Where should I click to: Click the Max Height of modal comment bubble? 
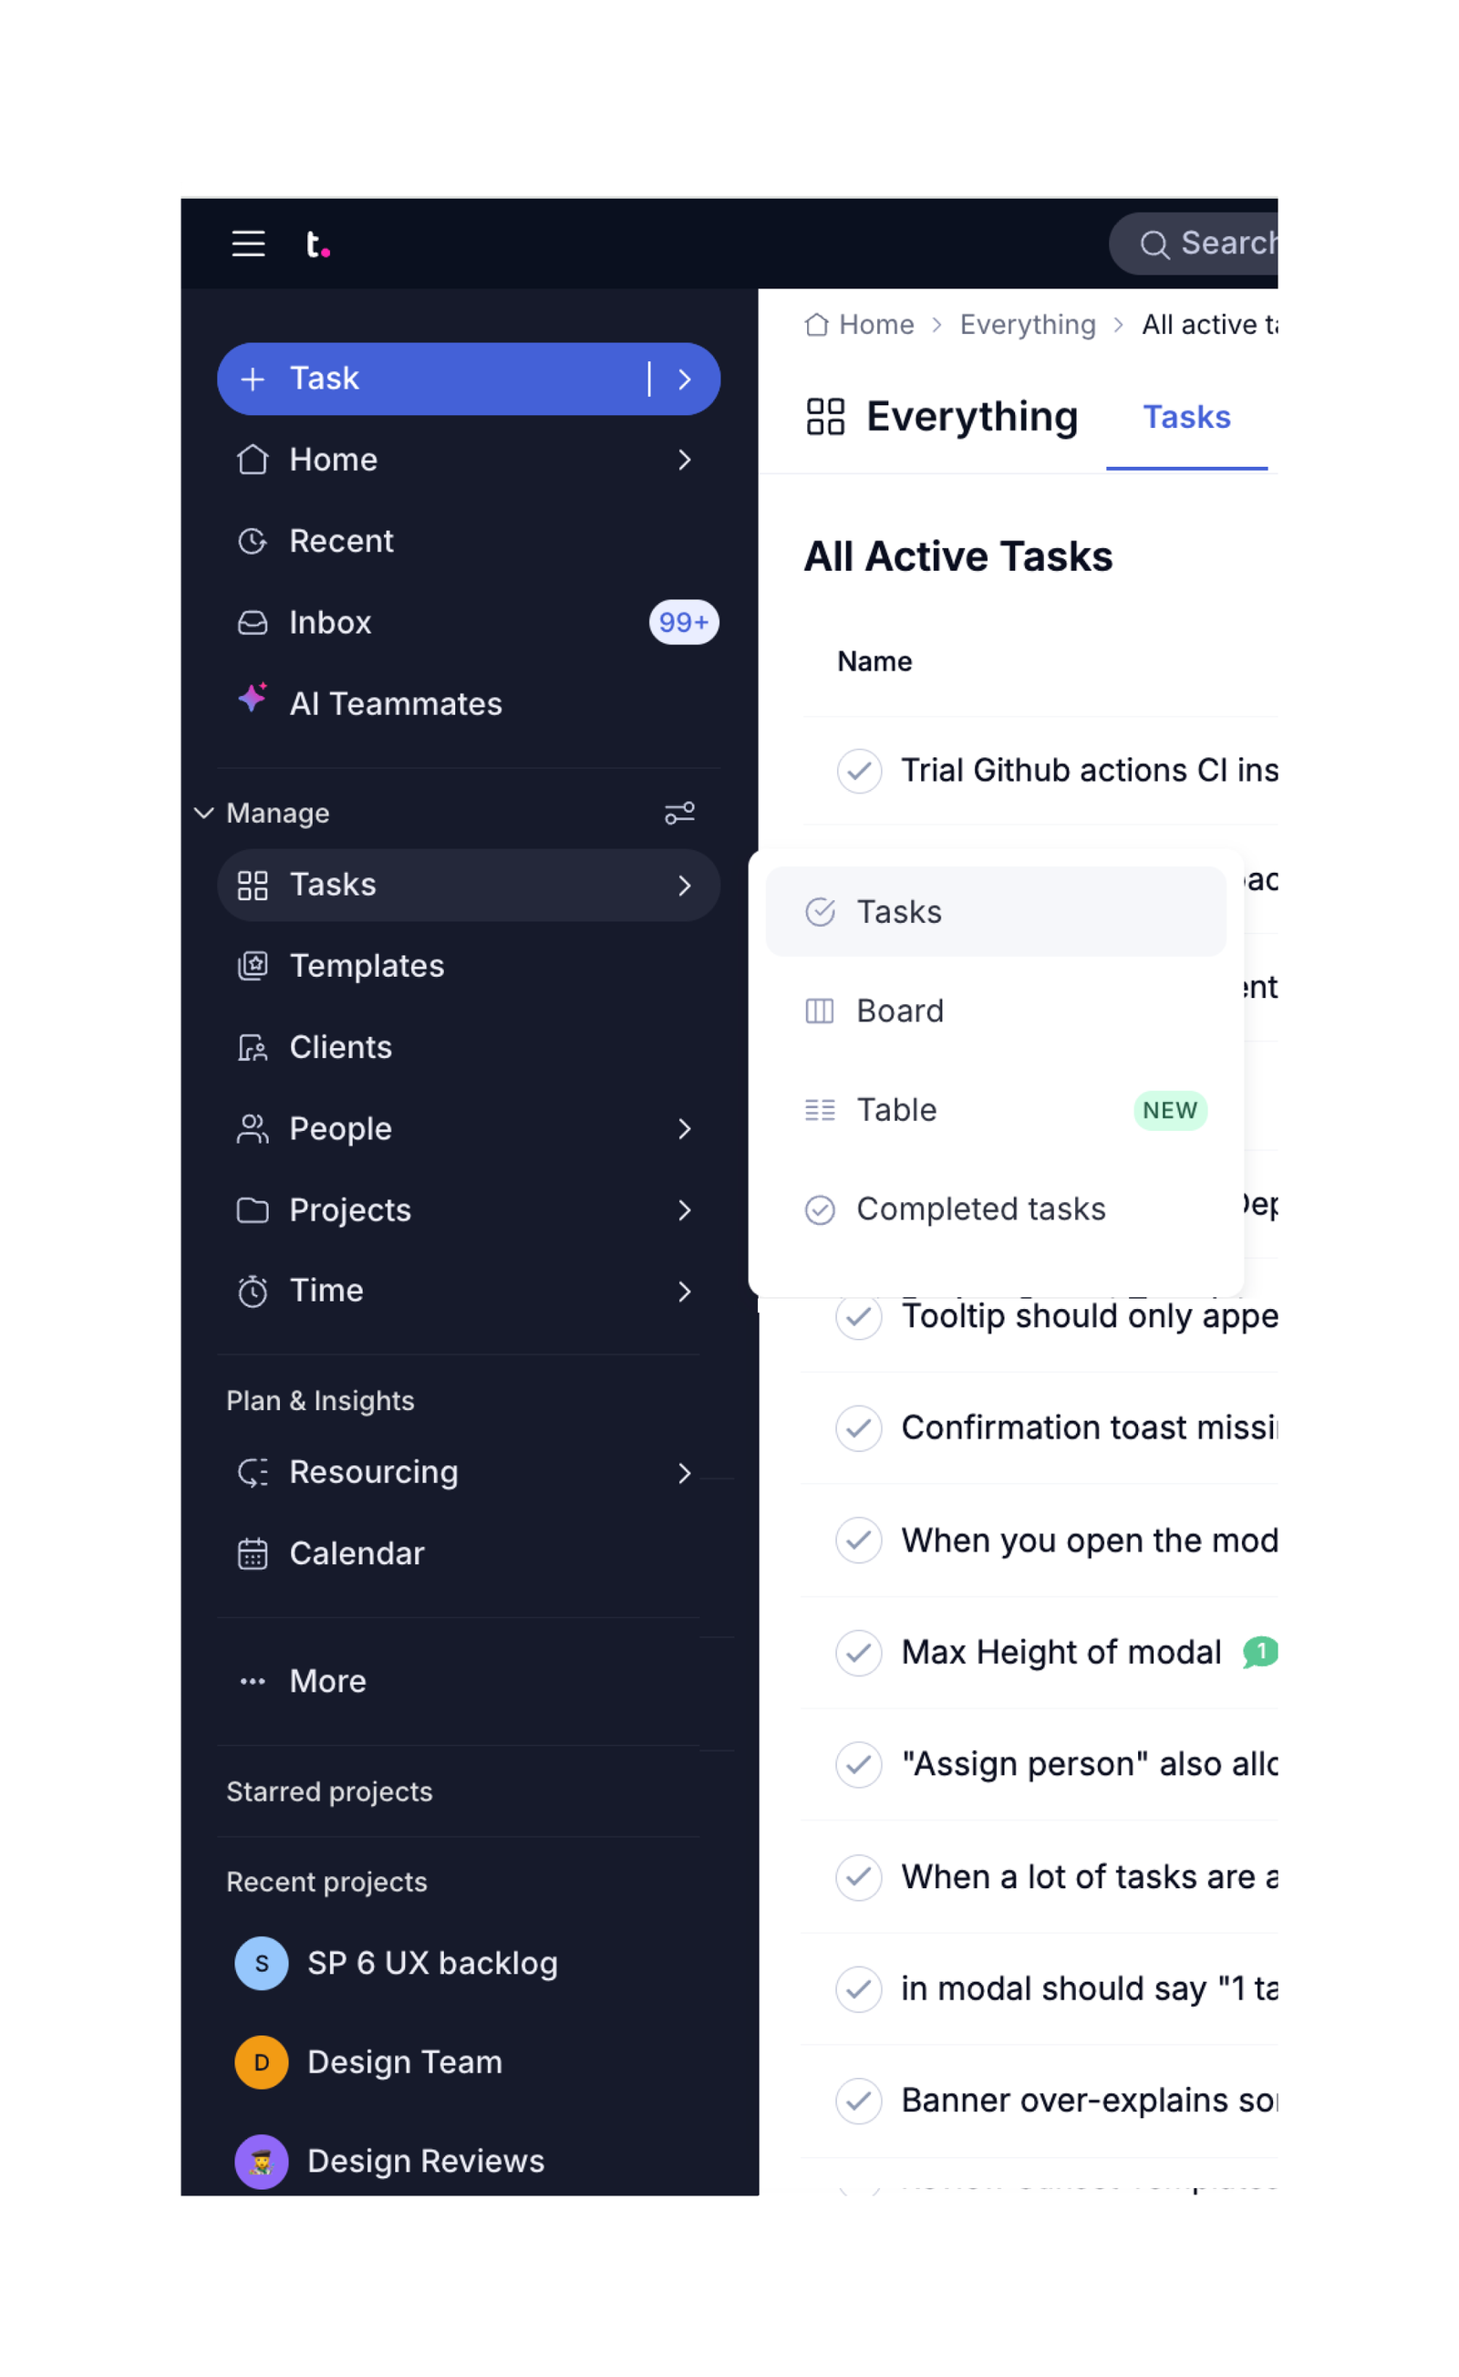[1260, 1652]
